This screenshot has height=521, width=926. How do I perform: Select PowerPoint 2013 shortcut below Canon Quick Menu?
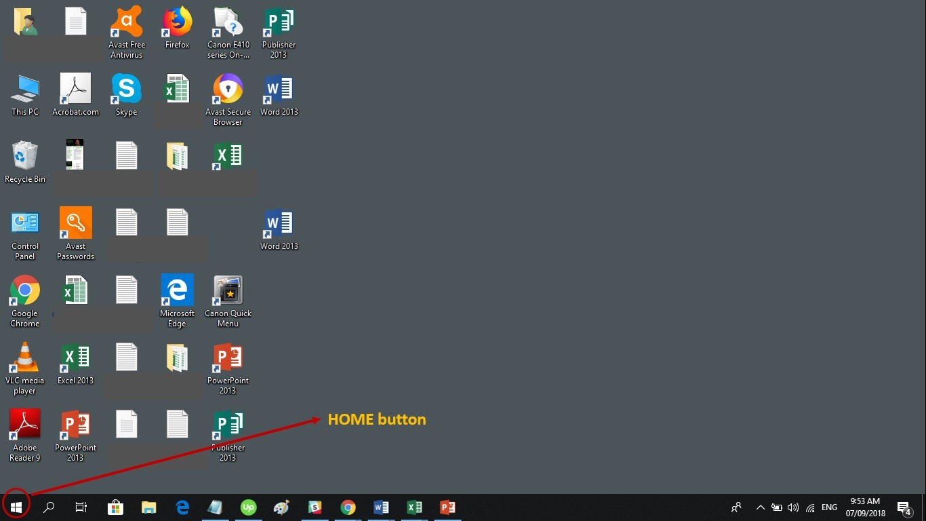[x=228, y=368]
